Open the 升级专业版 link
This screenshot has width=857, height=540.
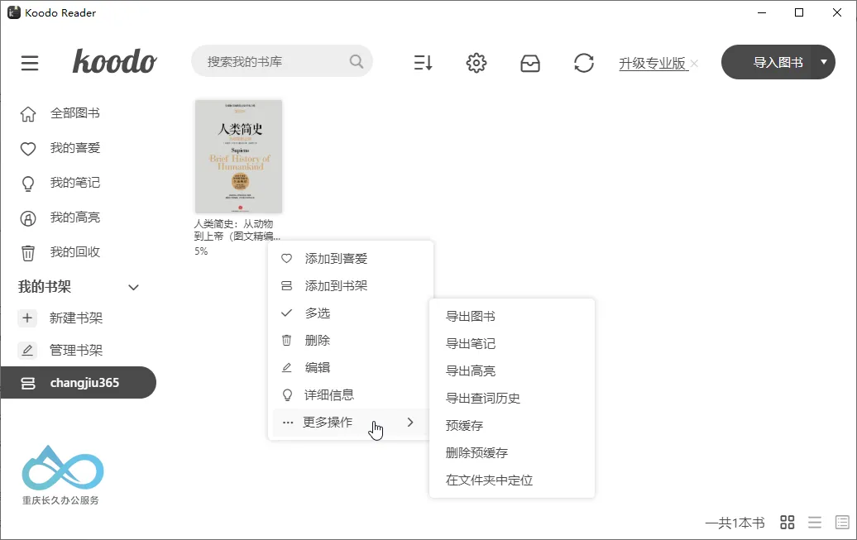(x=653, y=63)
